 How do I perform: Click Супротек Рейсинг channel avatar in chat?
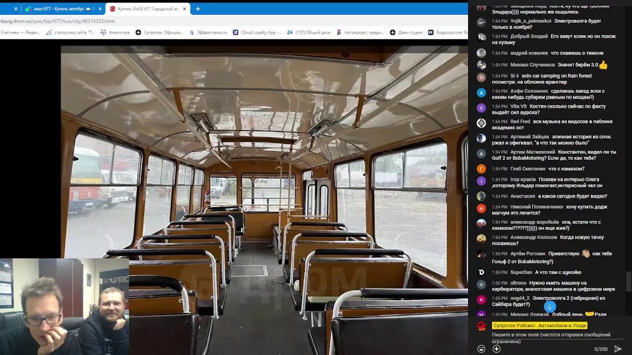481,326
